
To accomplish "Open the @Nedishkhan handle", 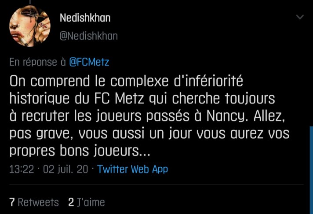I will (x=88, y=36).
